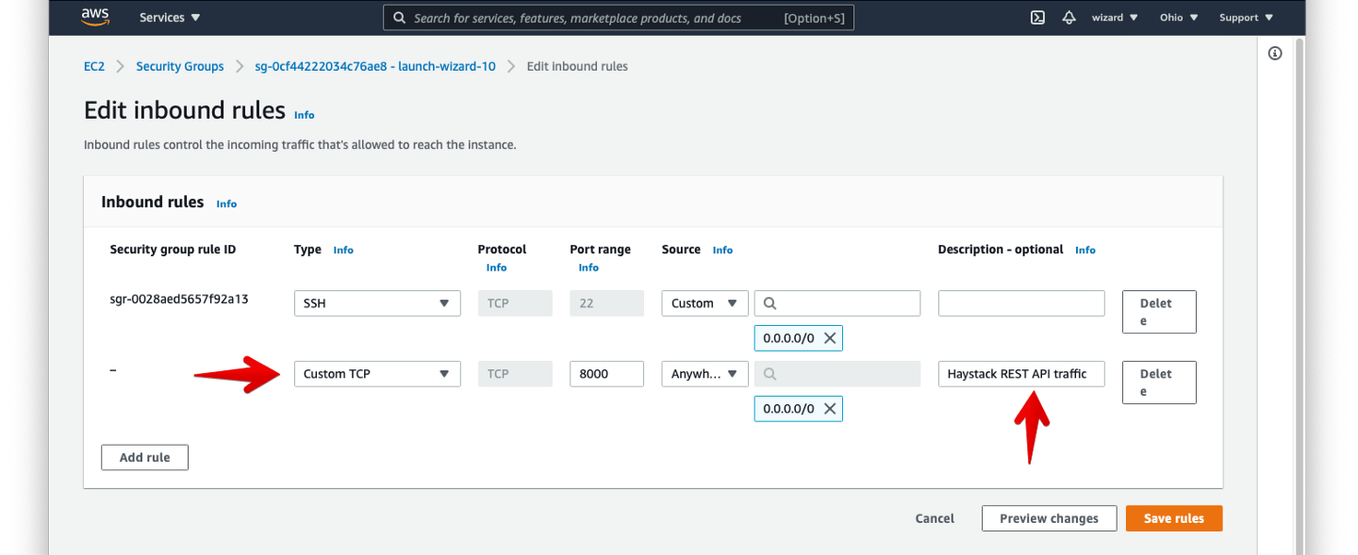Click the empty SSH description field
This screenshot has width=1358, height=555.
click(x=1021, y=303)
